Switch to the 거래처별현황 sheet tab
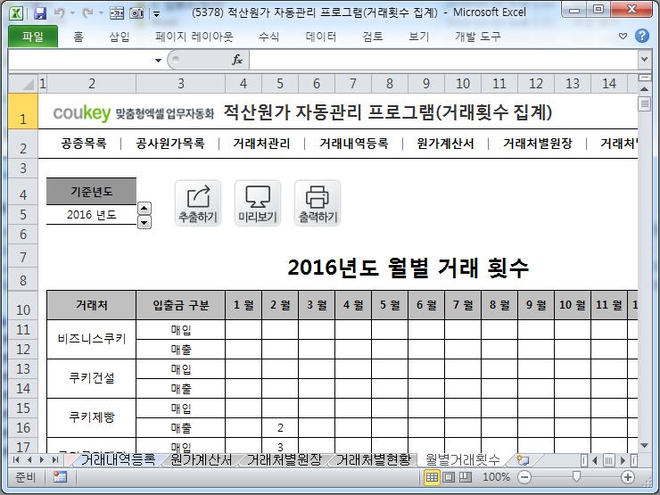Viewport: 660px width, 495px height. pos(374,459)
